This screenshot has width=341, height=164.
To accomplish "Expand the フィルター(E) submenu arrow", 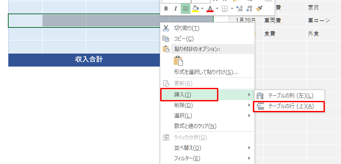I will [249, 158].
